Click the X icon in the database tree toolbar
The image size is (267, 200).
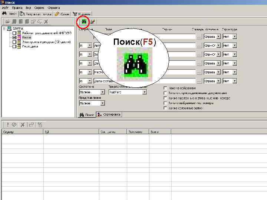click(x=46, y=21)
